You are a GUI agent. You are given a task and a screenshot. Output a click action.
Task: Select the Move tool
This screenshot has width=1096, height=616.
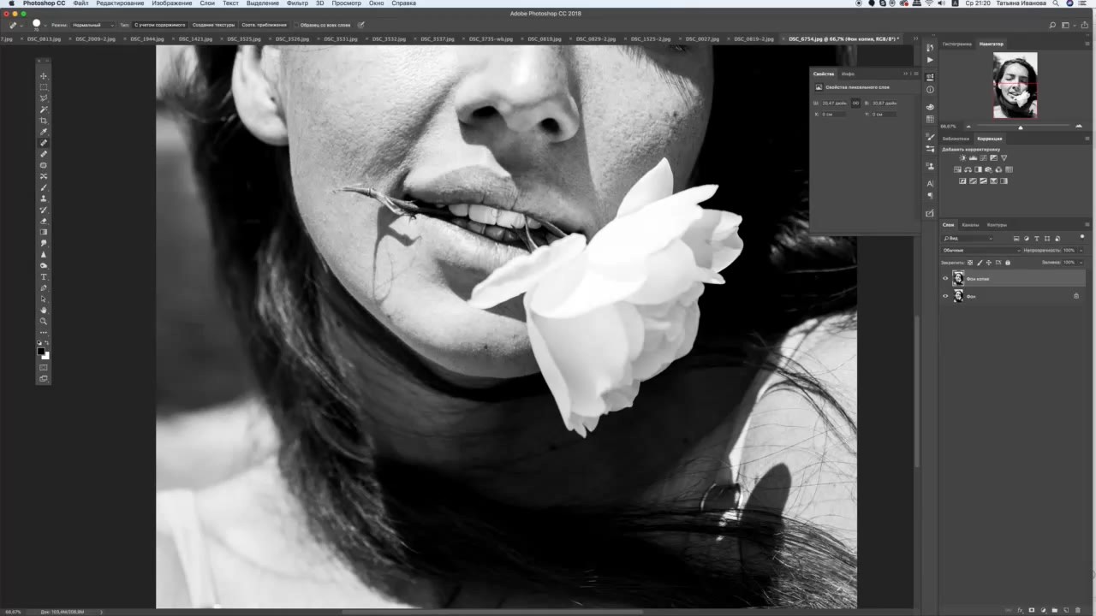44,76
